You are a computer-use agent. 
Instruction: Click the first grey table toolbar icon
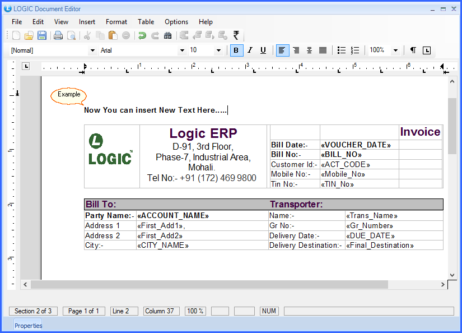tap(184, 35)
